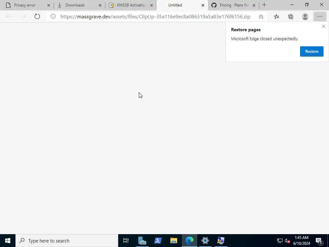Add this page to favorites
The height and width of the screenshot is (247, 329).
(261, 17)
